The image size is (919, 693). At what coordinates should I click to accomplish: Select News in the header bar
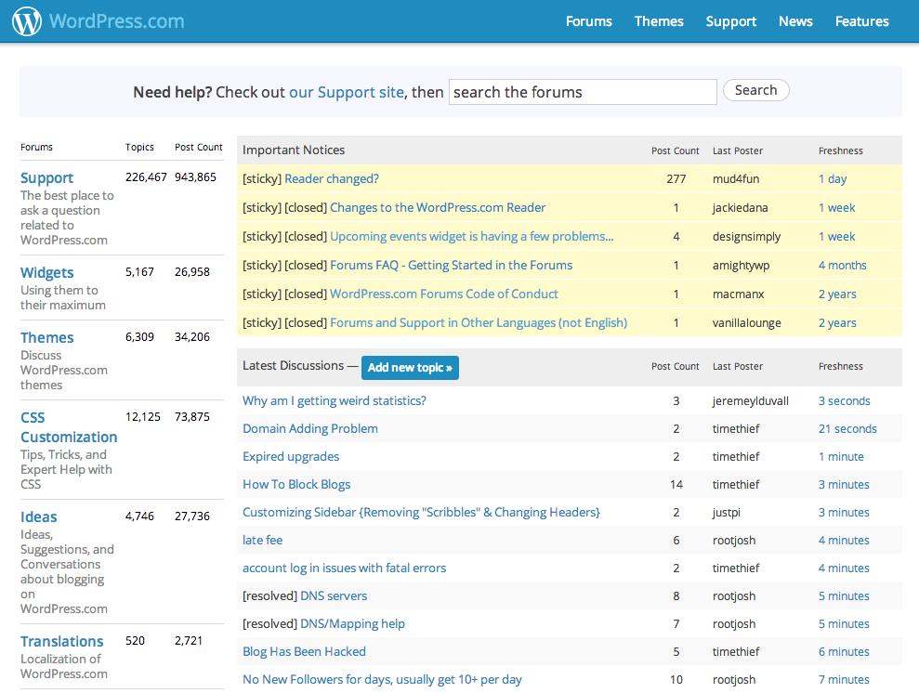pos(795,21)
